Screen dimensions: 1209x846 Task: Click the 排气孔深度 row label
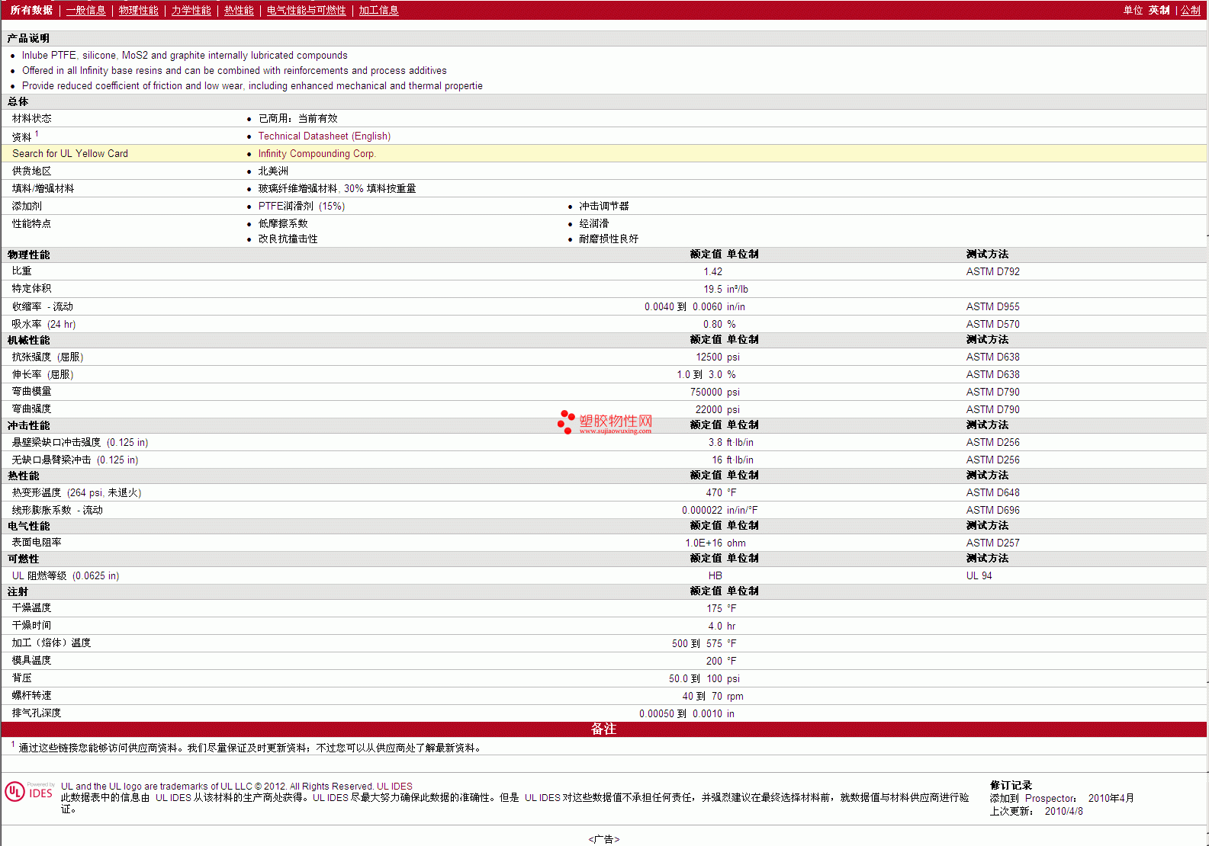tap(37, 713)
